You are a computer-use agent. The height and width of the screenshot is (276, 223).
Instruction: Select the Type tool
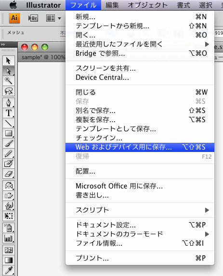pyautogui.click(x=9, y=113)
